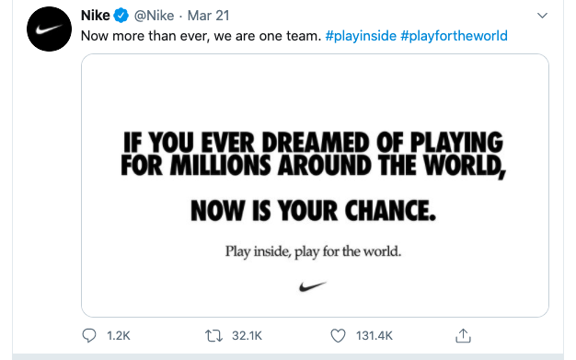The image size is (576, 360).
Task: Open Nike's round swoosh profile avatar
Action: pyautogui.click(x=49, y=29)
